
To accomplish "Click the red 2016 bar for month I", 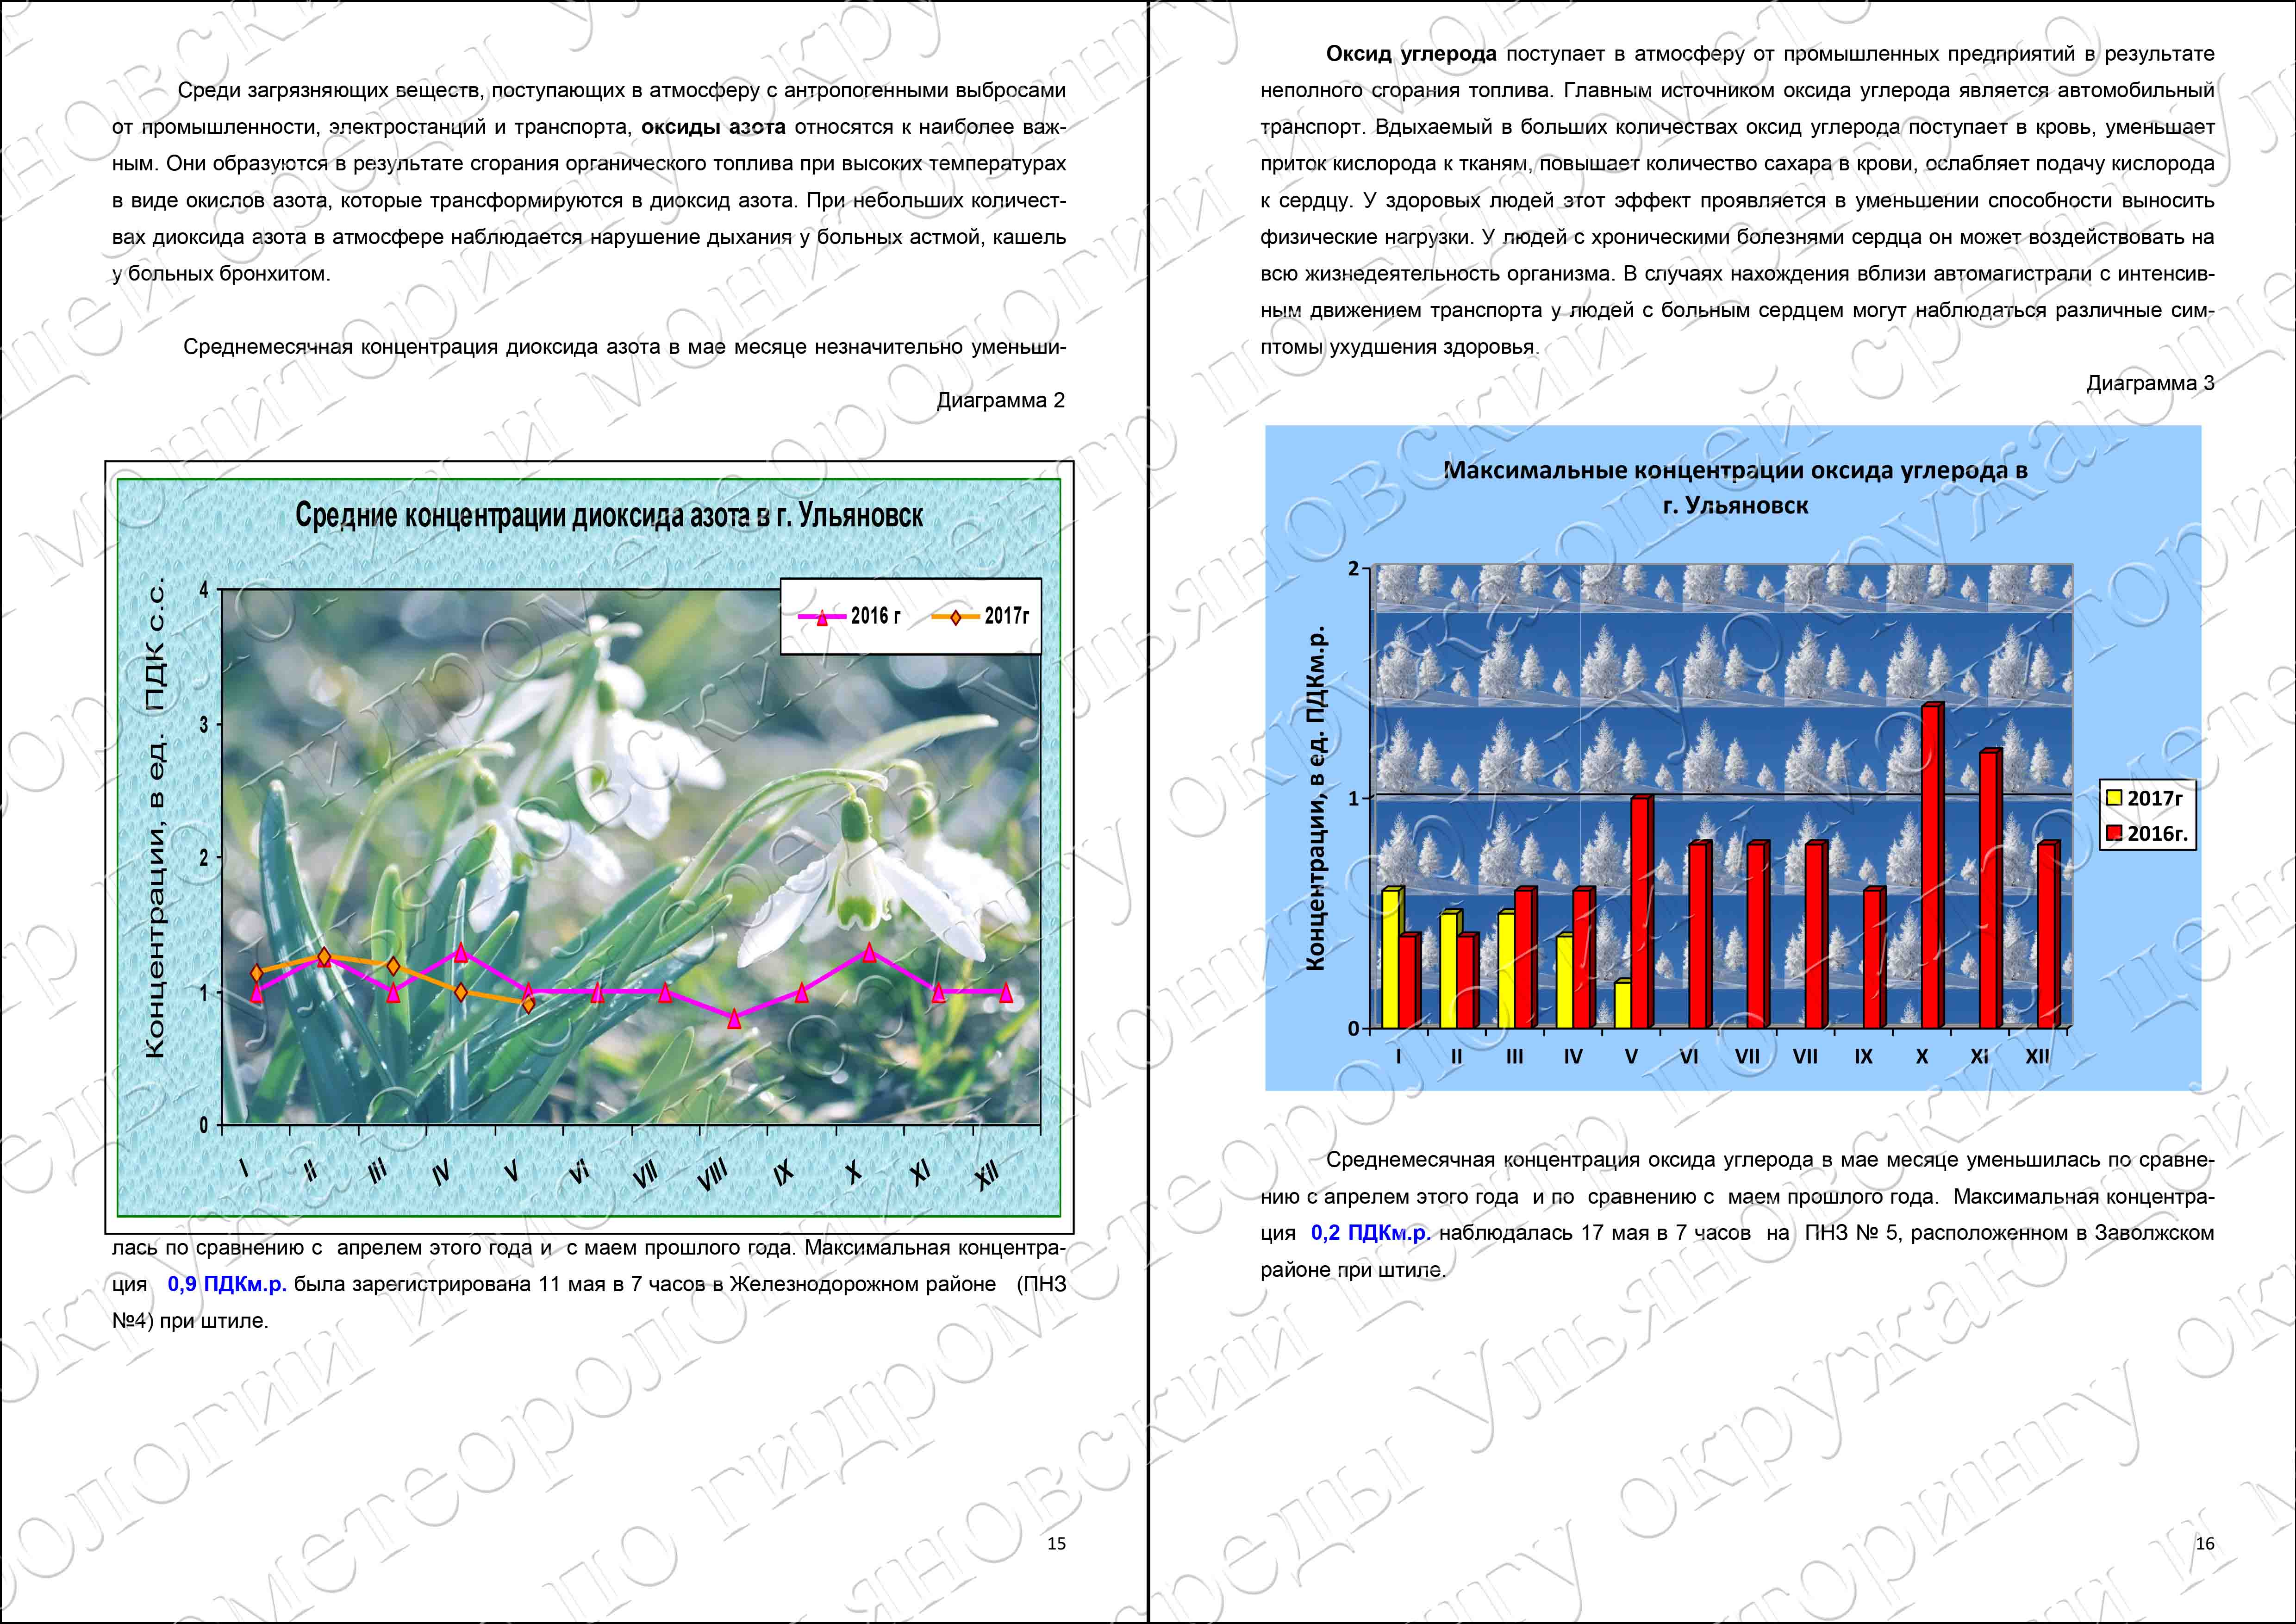I will click(1410, 981).
